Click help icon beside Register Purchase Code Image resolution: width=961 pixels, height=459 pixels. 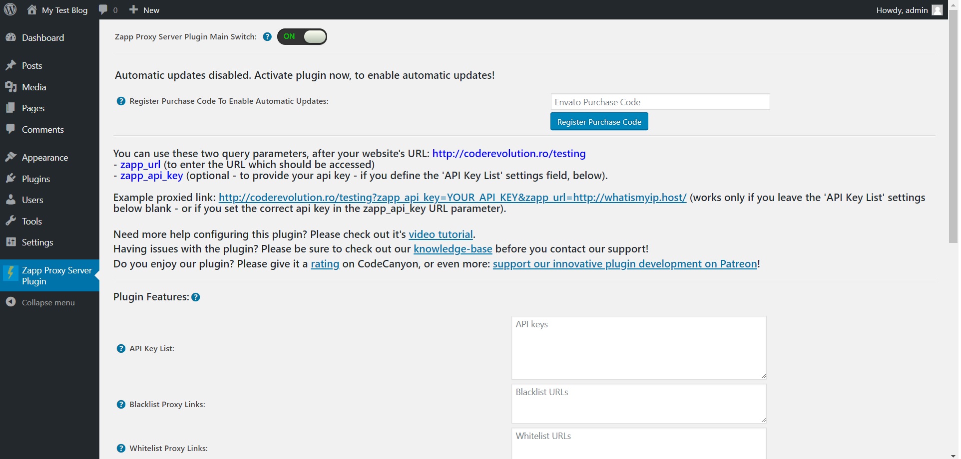(x=121, y=101)
